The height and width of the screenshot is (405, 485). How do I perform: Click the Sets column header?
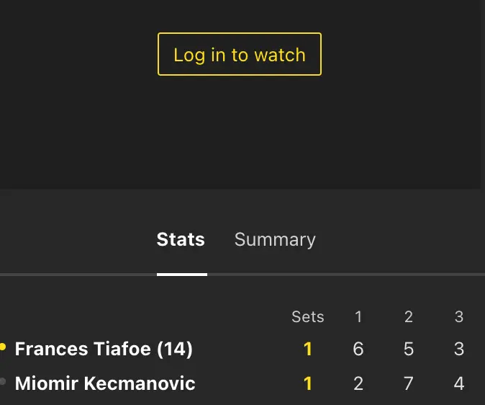[x=307, y=317]
